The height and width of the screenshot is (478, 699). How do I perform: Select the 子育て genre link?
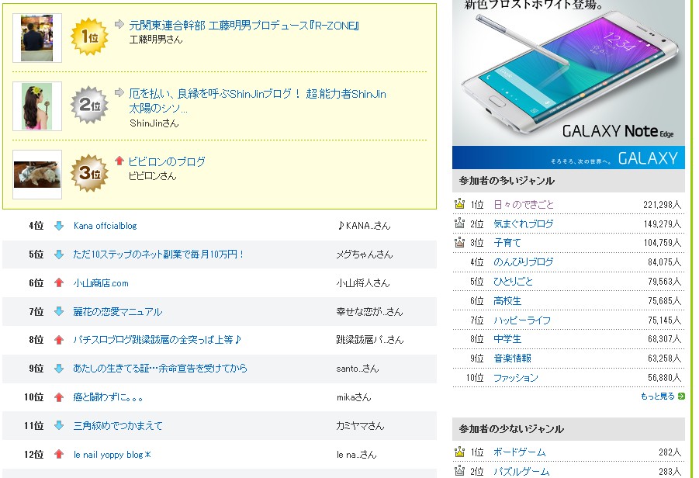pos(507,243)
